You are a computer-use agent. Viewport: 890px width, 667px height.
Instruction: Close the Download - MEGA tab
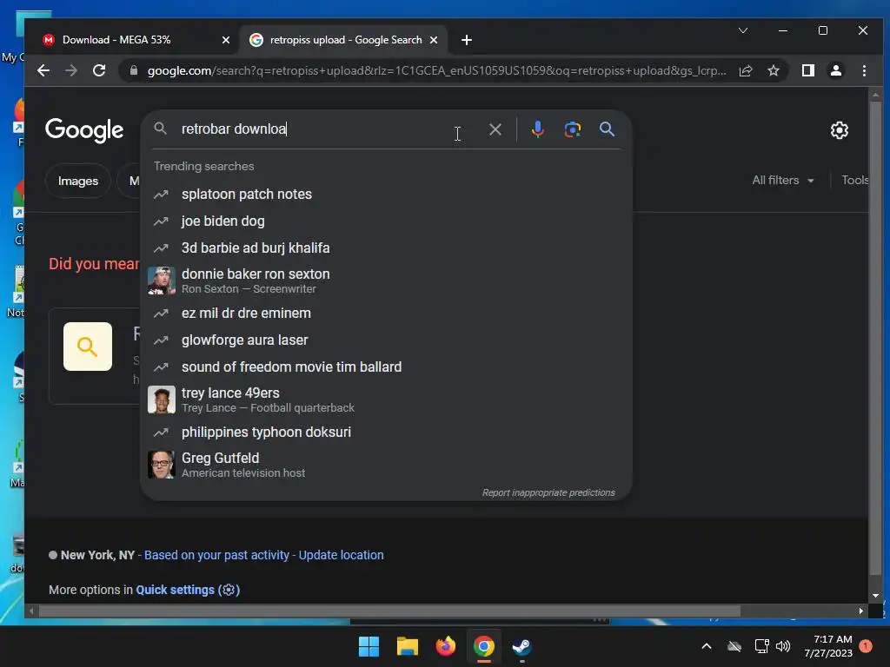(x=225, y=40)
